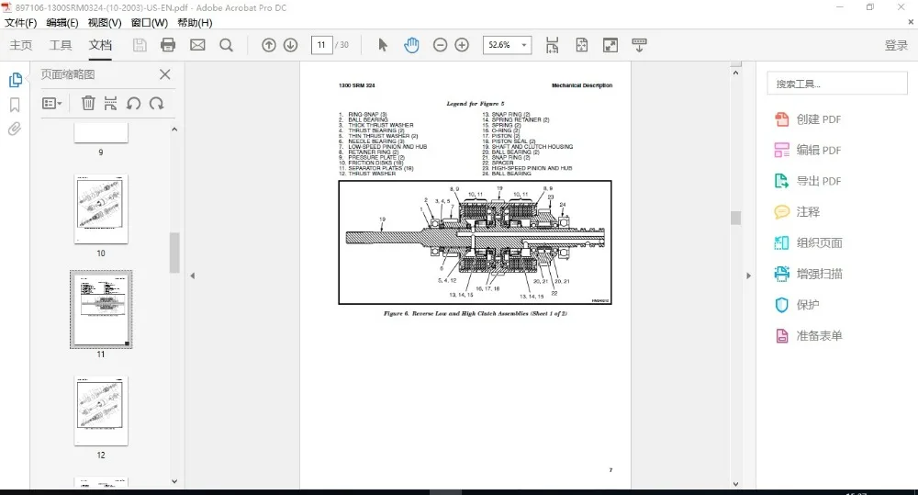Viewport: 918px width, 495px height.
Task: Enter full screen mode icon
Action: click(610, 45)
